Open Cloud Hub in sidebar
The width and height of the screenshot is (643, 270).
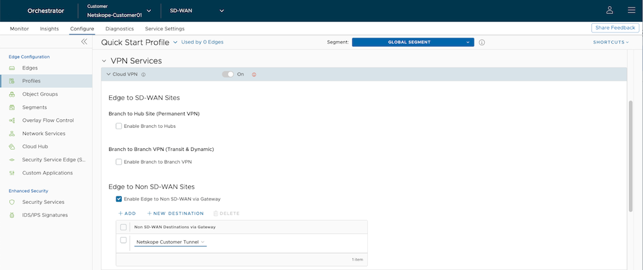34,146
